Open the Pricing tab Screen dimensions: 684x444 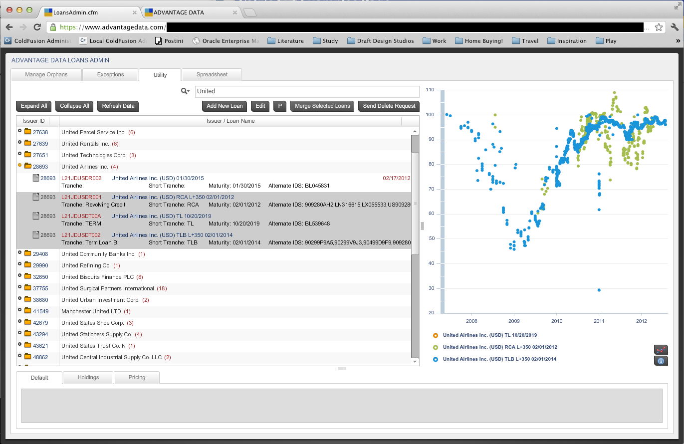[137, 378]
